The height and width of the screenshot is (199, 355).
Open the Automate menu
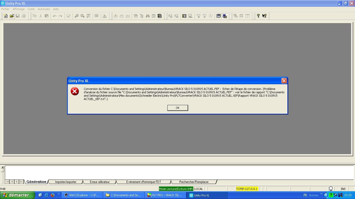click(44, 9)
